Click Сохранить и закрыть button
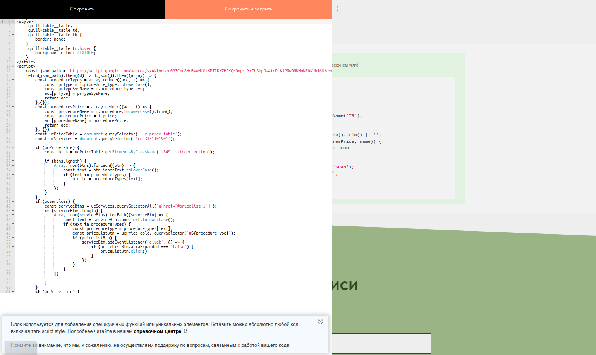Viewport: 596px width, 355px height. (249, 9)
